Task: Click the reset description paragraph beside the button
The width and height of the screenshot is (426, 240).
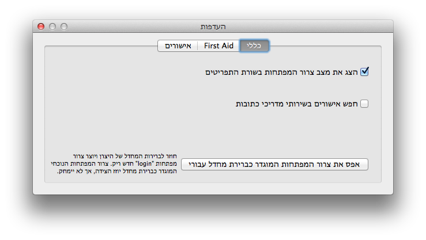Action: (114, 164)
